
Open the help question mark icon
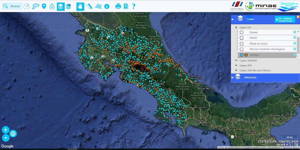[134, 6]
